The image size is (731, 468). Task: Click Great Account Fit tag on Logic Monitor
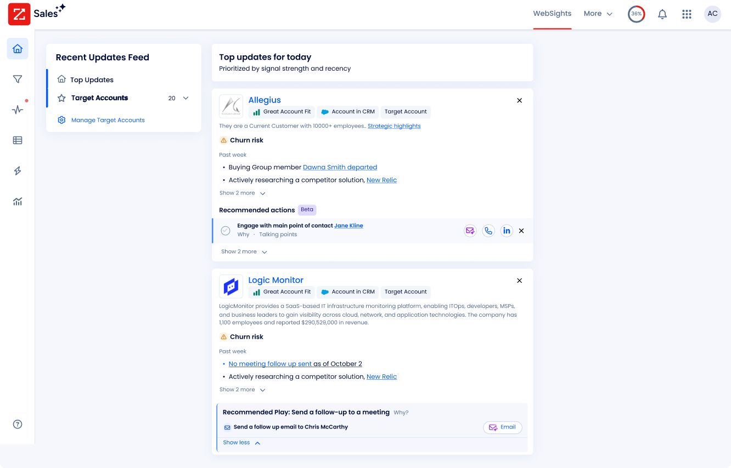282,292
